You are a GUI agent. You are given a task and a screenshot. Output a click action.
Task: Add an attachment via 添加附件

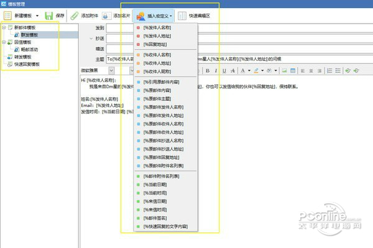(x=85, y=16)
